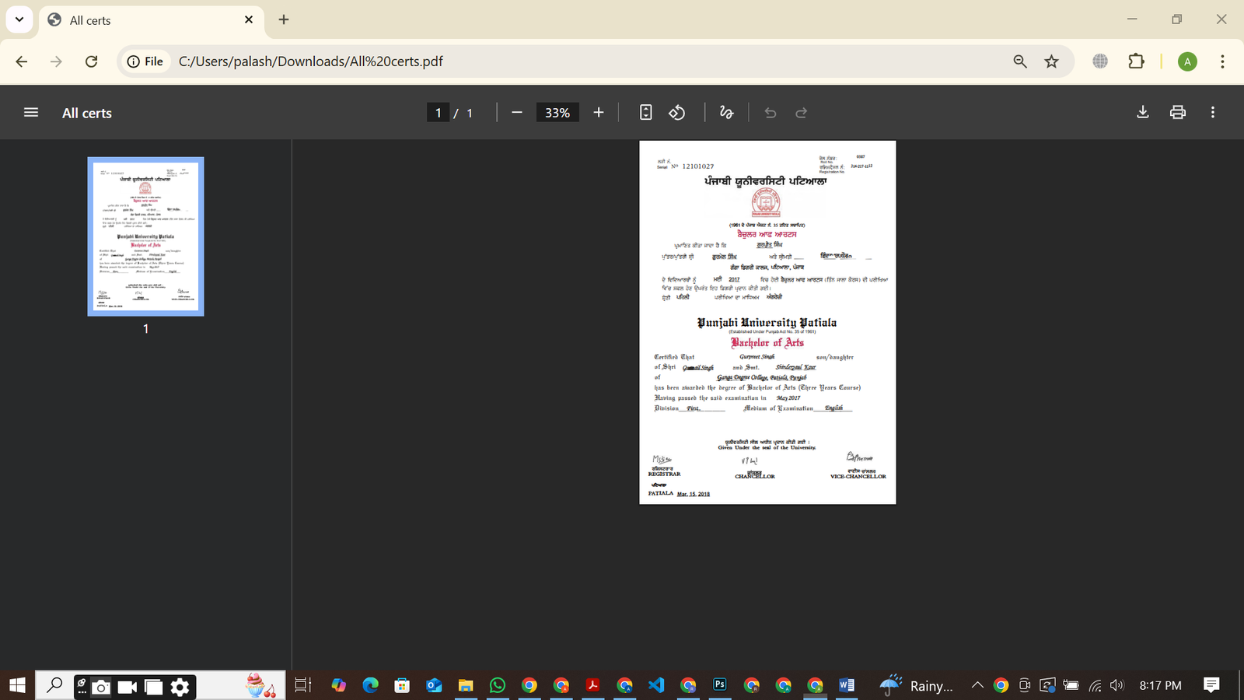
Task: Click the certificate page in the viewer
Action: coord(767,322)
